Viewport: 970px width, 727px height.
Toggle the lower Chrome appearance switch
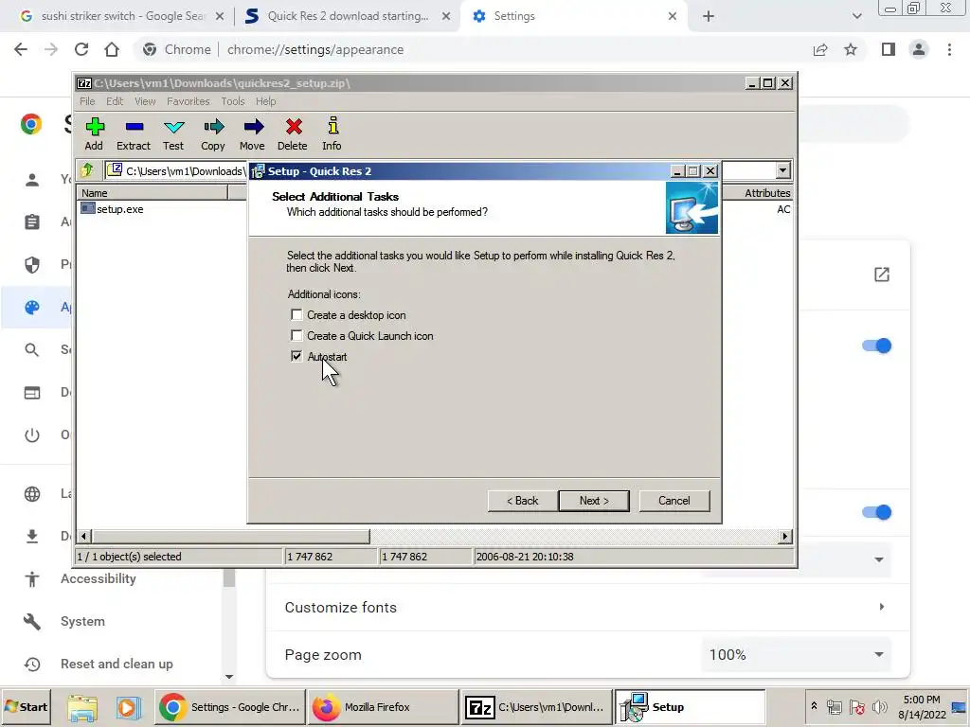coord(876,512)
